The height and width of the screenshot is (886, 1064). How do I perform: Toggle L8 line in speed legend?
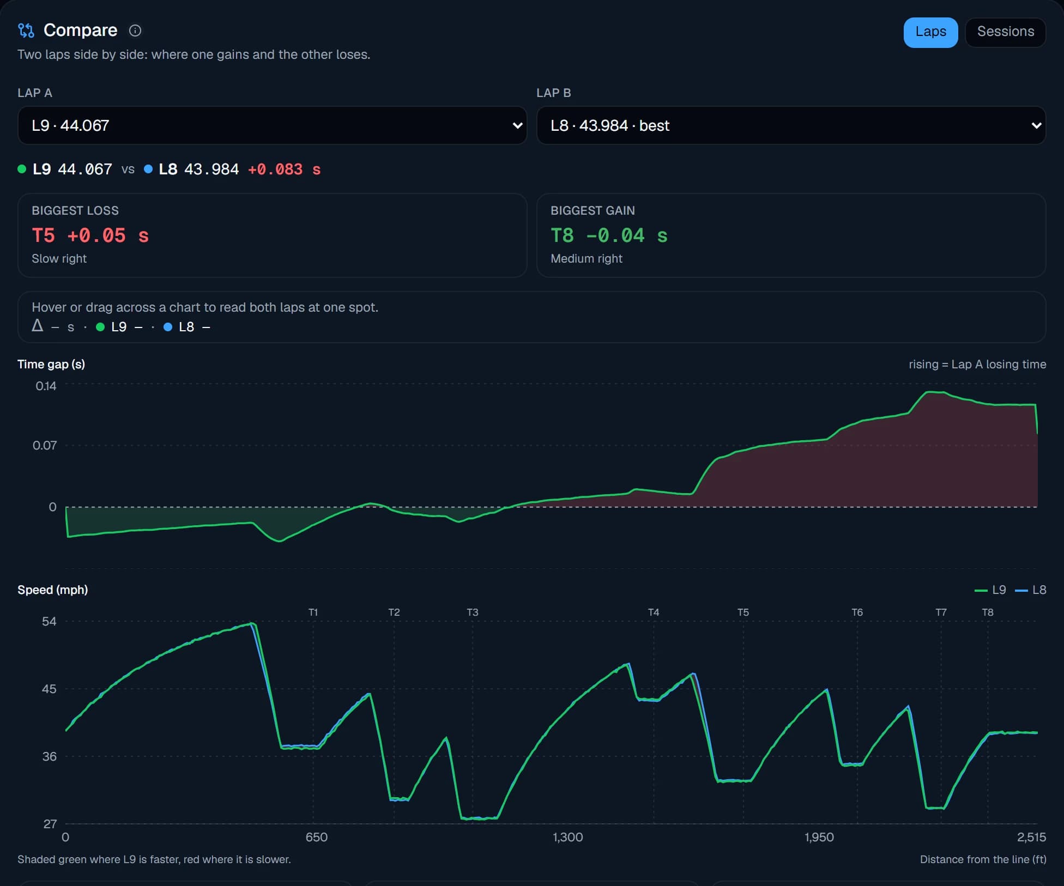click(1031, 590)
